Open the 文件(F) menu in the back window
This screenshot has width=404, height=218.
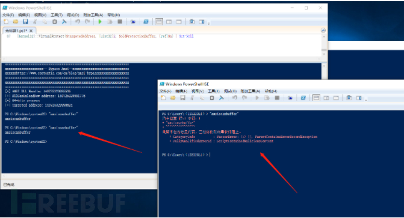pos(8,15)
